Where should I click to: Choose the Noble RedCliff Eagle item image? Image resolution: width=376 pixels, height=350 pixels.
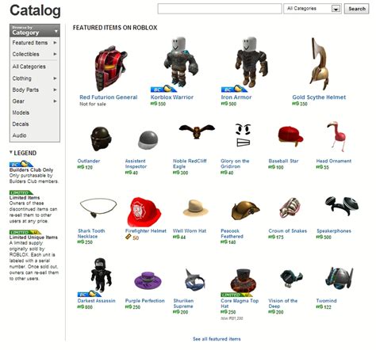197,131
